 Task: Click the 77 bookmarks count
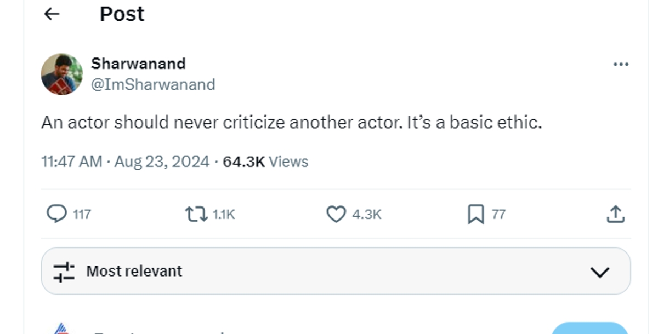(x=498, y=214)
